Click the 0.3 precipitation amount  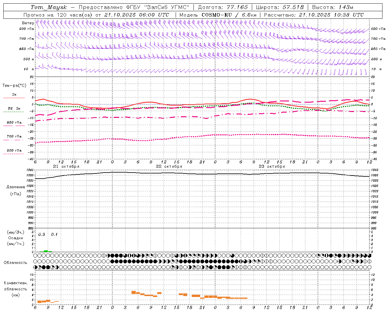click(41, 234)
